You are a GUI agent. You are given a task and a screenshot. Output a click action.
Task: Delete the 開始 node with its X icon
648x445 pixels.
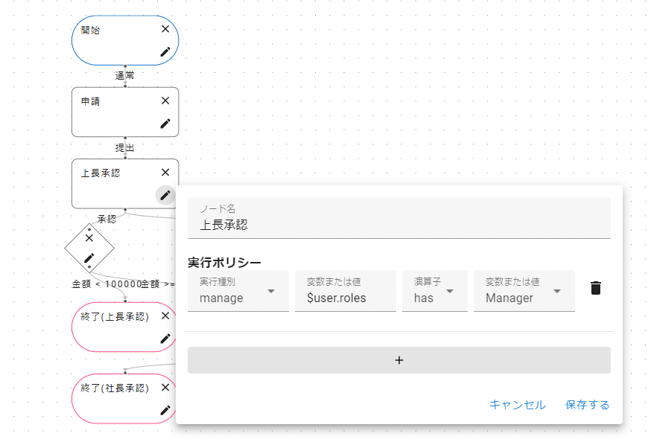(165, 29)
